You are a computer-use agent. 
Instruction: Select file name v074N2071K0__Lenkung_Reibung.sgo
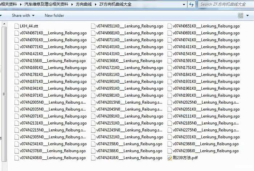[53, 117]
